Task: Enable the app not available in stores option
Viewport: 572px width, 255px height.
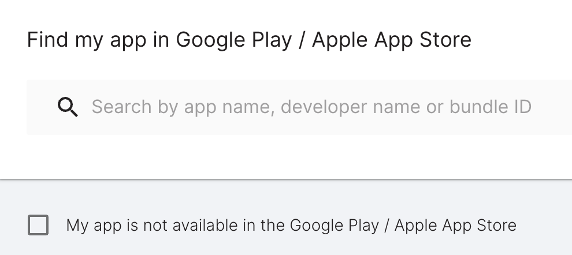Action: pyautogui.click(x=38, y=225)
